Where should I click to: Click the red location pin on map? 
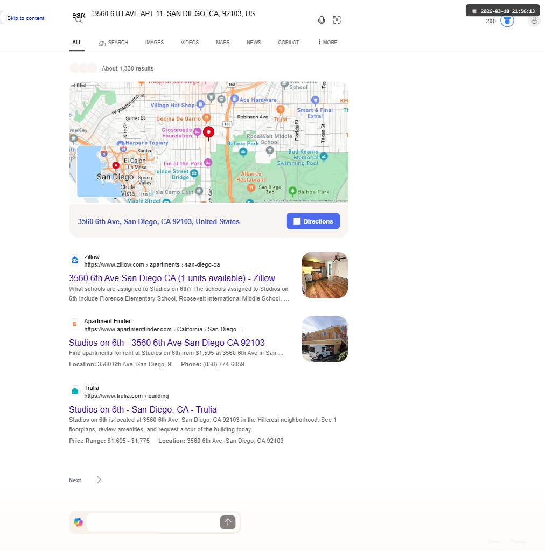click(209, 133)
